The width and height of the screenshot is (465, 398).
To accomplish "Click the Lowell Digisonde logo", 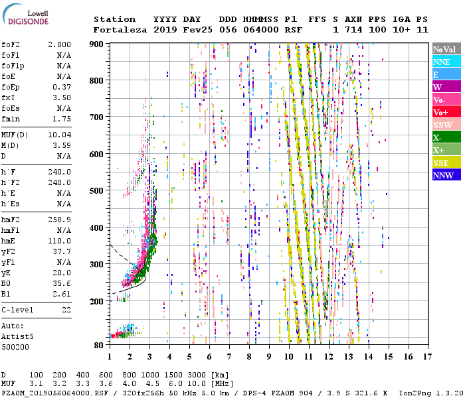I will [x=25, y=15].
